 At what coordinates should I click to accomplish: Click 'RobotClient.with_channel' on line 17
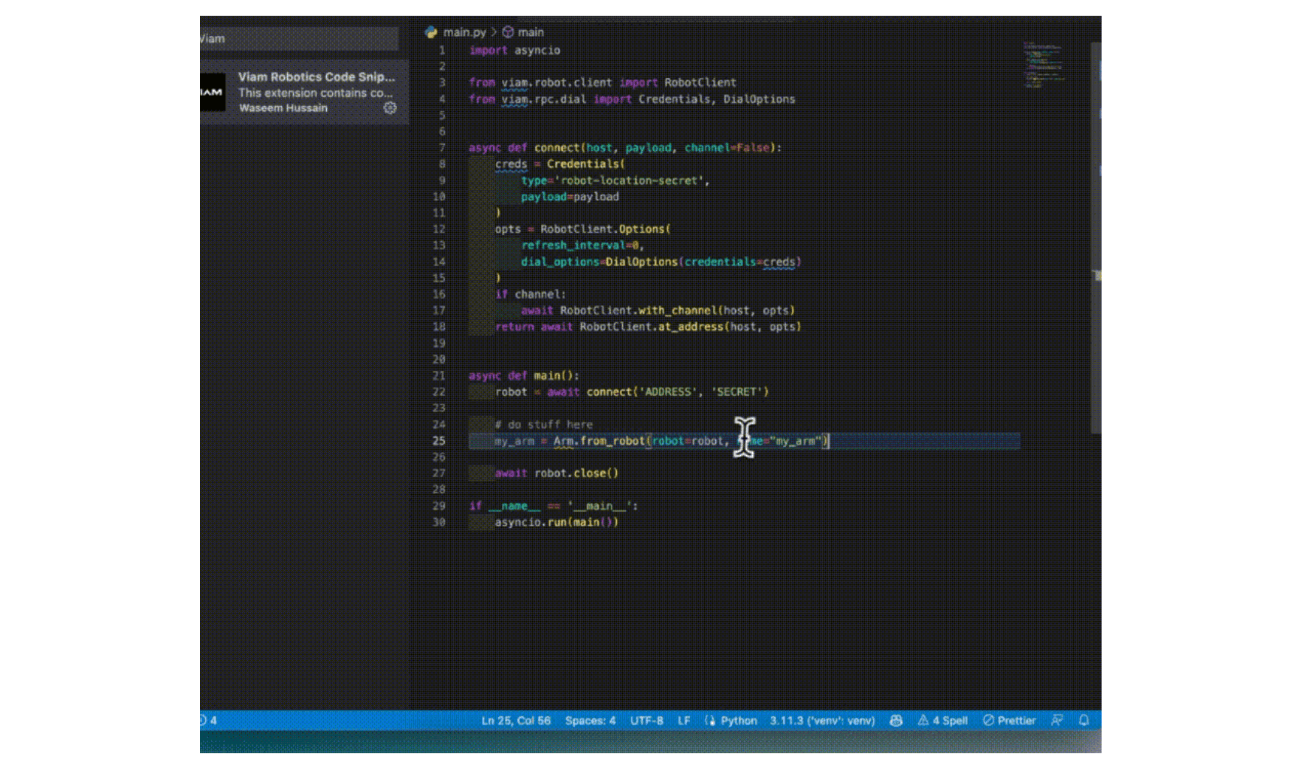[x=639, y=311]
